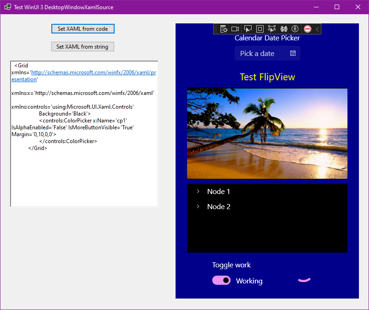Activate the track focused element icon
The width and height of the screenshot is (369, 310).
click(271, 28)
